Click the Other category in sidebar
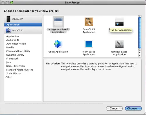Screen dimensions: 146x115 click(8, 77)
